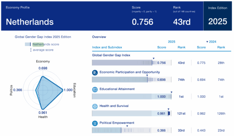Click the Politics axis label on the radar chart
The height and width of the screenshot is (136, 234).
tap(11, 90)
